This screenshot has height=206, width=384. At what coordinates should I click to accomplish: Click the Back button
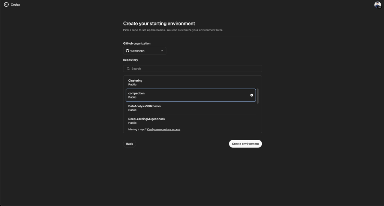(129, 143)
